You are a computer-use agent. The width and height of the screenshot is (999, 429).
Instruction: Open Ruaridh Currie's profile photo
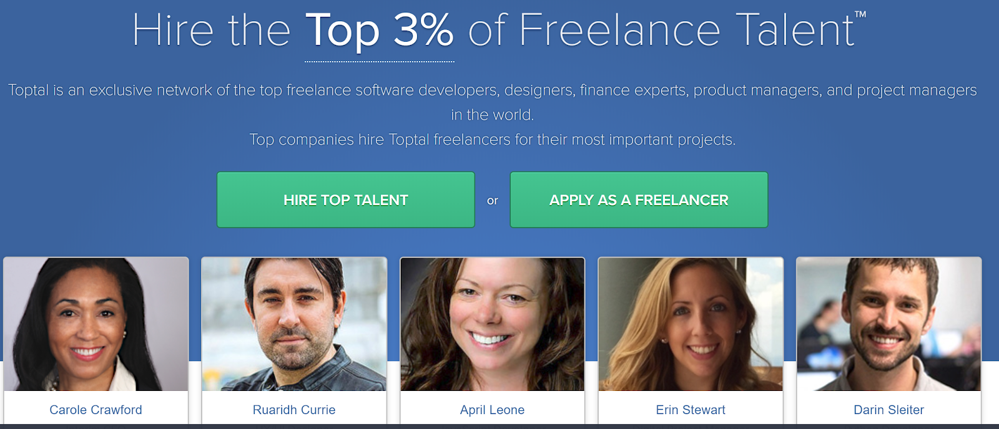(294, 324)
